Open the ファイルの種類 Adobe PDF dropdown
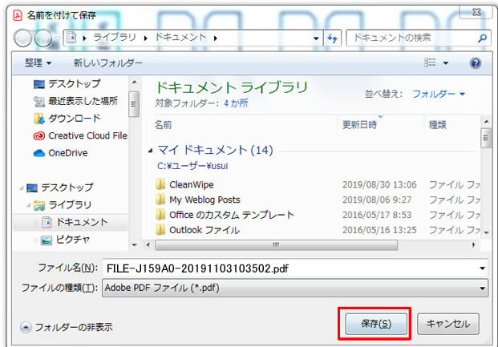 point(295,288)
